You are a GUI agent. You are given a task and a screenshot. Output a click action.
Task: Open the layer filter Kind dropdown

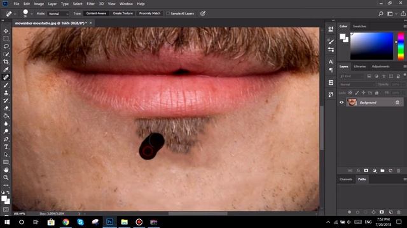tap(352, 76)
